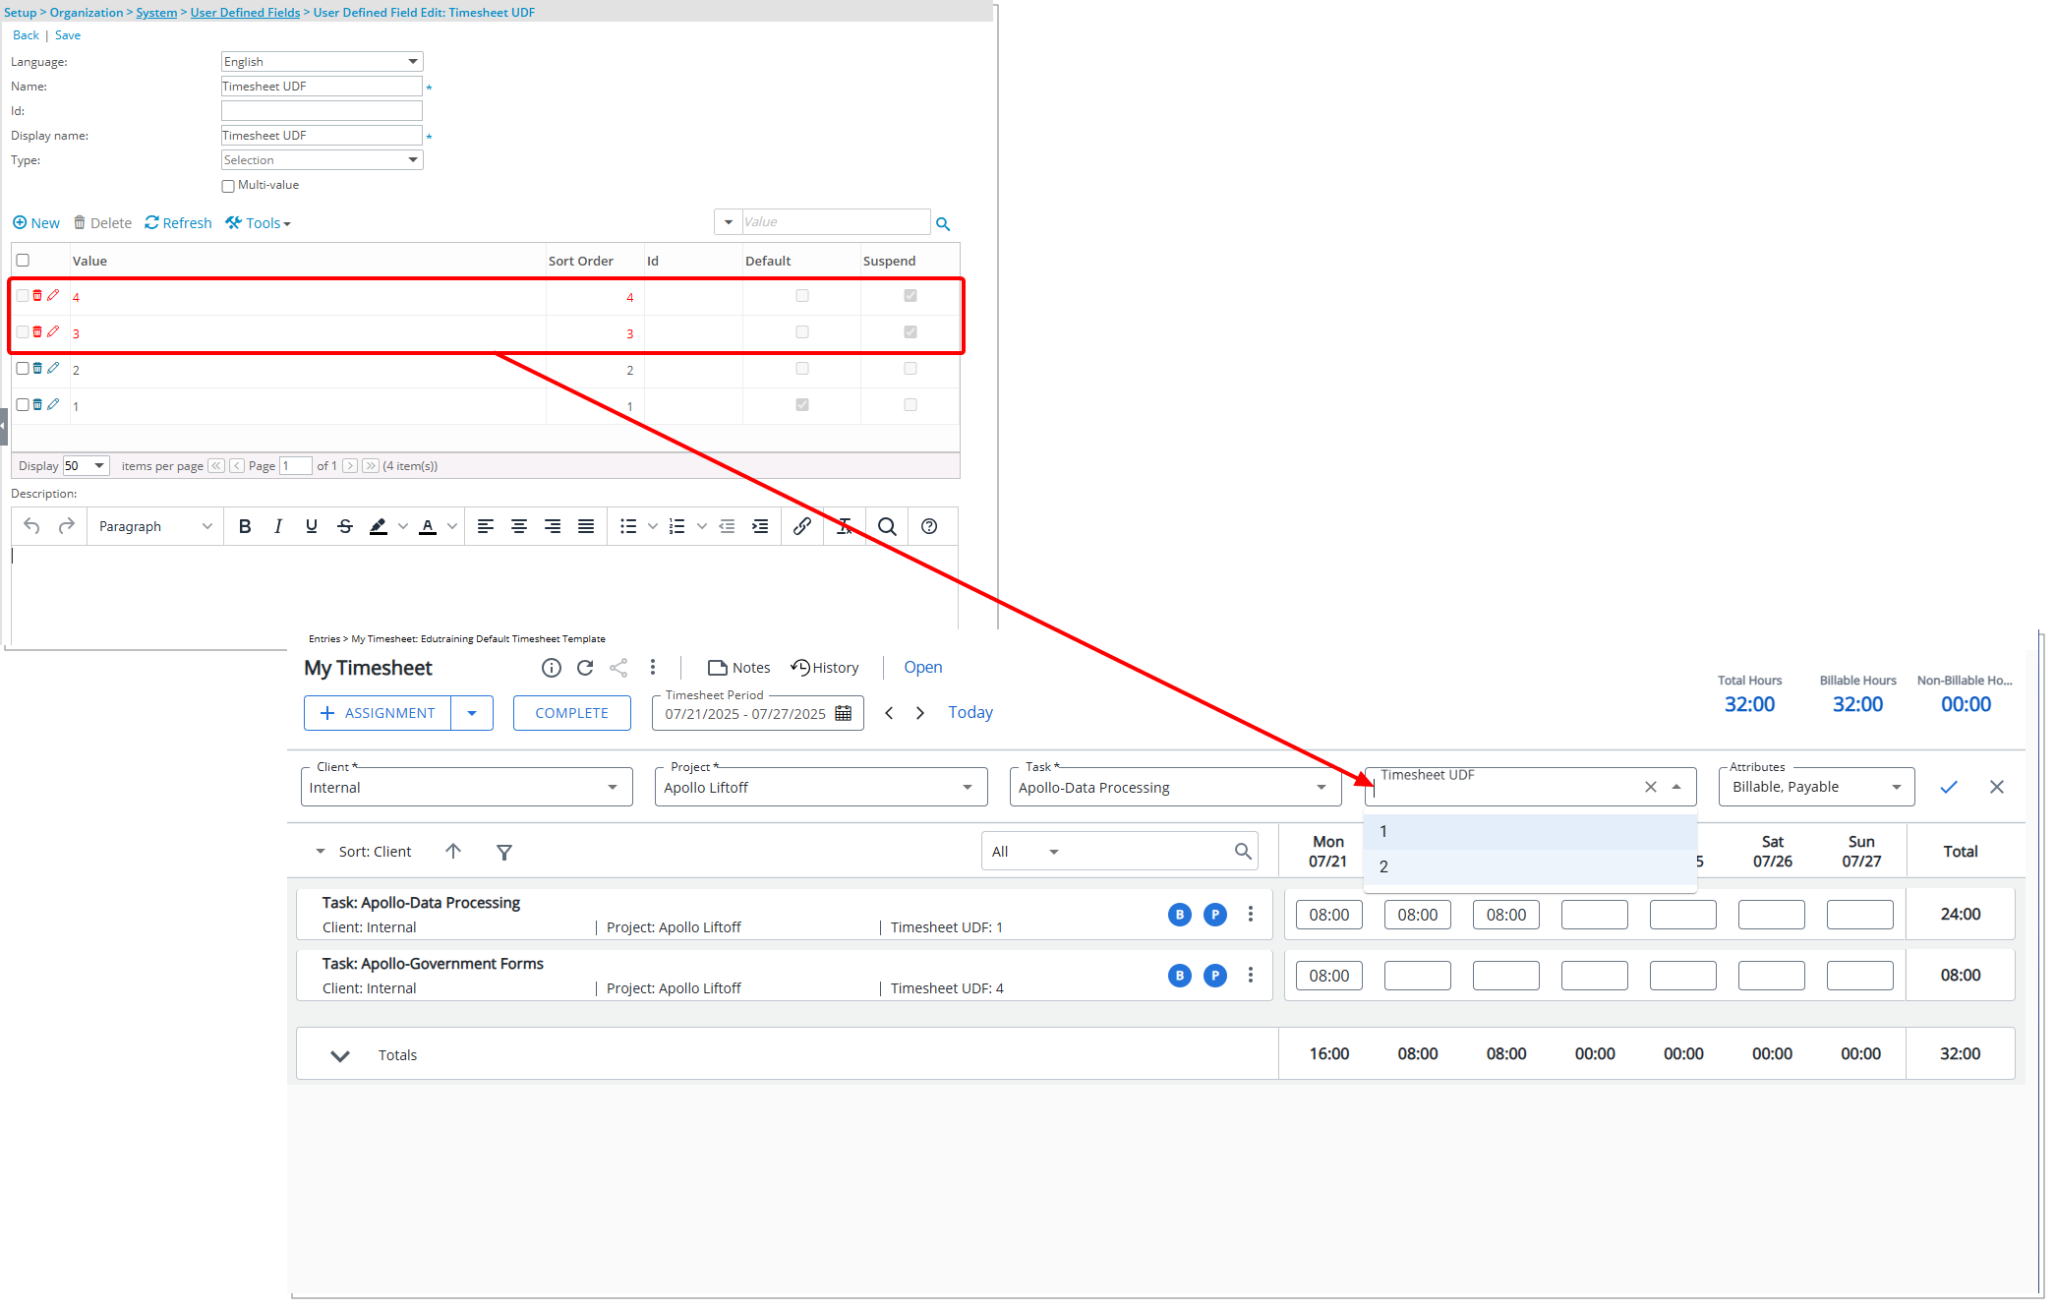Expand the Totals row chevron
Screen dimensions: 2056x1310
(x=340, y=1054)
